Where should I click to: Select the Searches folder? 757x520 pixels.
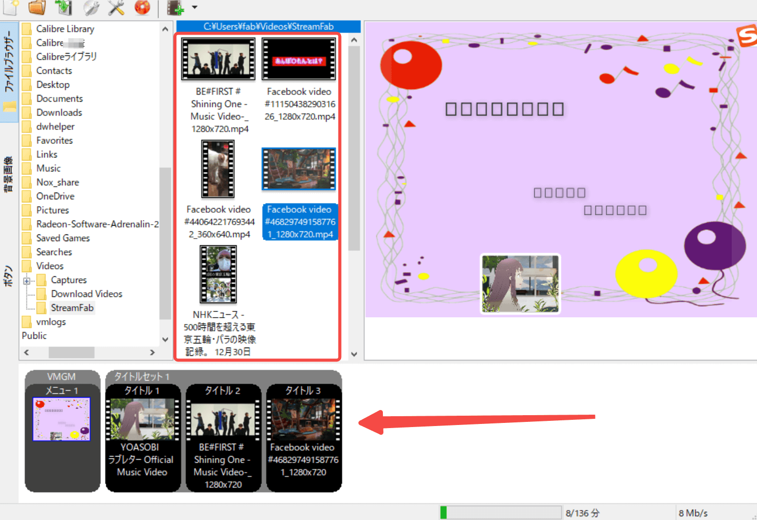click(x=54, y=252)
